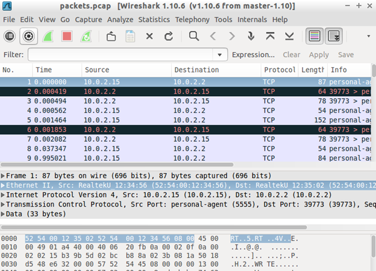Viewport: 376px width, 271px height.
Task: Click the Expression... button
Action: click(x=253, y=55)
